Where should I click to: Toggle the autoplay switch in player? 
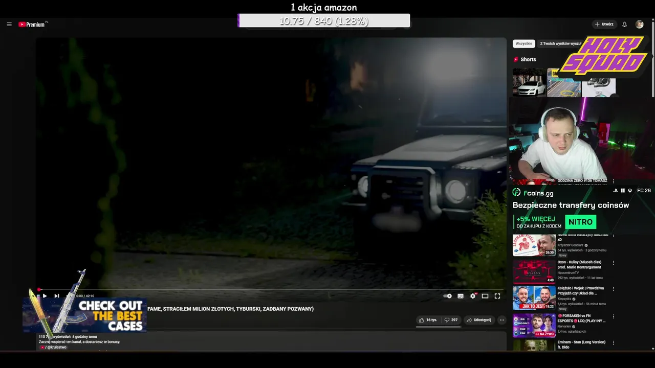(448, 296)
